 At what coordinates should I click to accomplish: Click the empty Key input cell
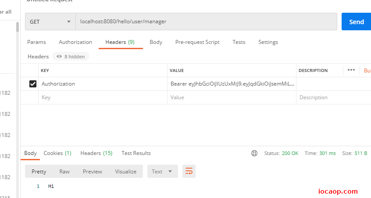(103, 97)
